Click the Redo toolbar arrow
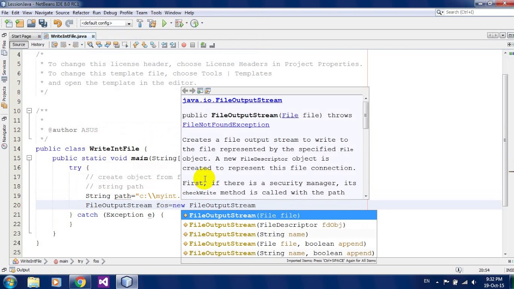 point(69,23)
